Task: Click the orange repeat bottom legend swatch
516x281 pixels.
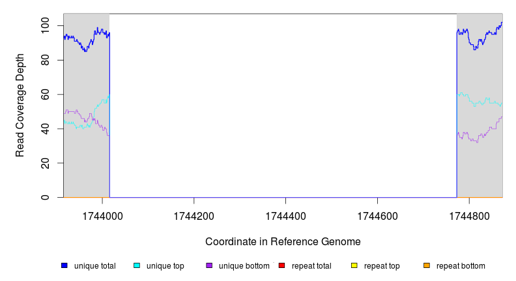Action: pos(427,265)
